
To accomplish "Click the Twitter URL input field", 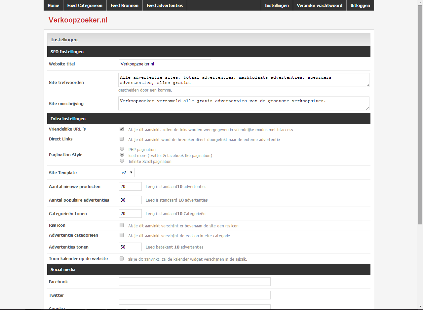I will (x=195, y=295).
